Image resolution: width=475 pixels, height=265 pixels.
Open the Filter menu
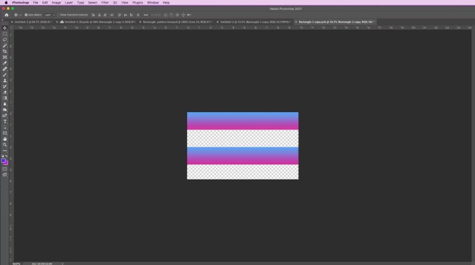(x=105, y=2)
